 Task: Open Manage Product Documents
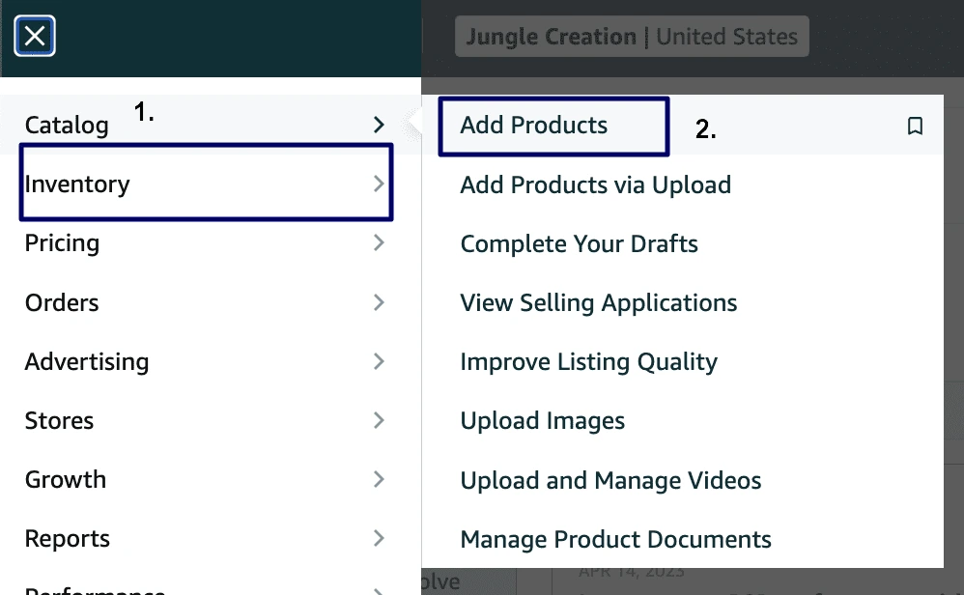(615, 539)
